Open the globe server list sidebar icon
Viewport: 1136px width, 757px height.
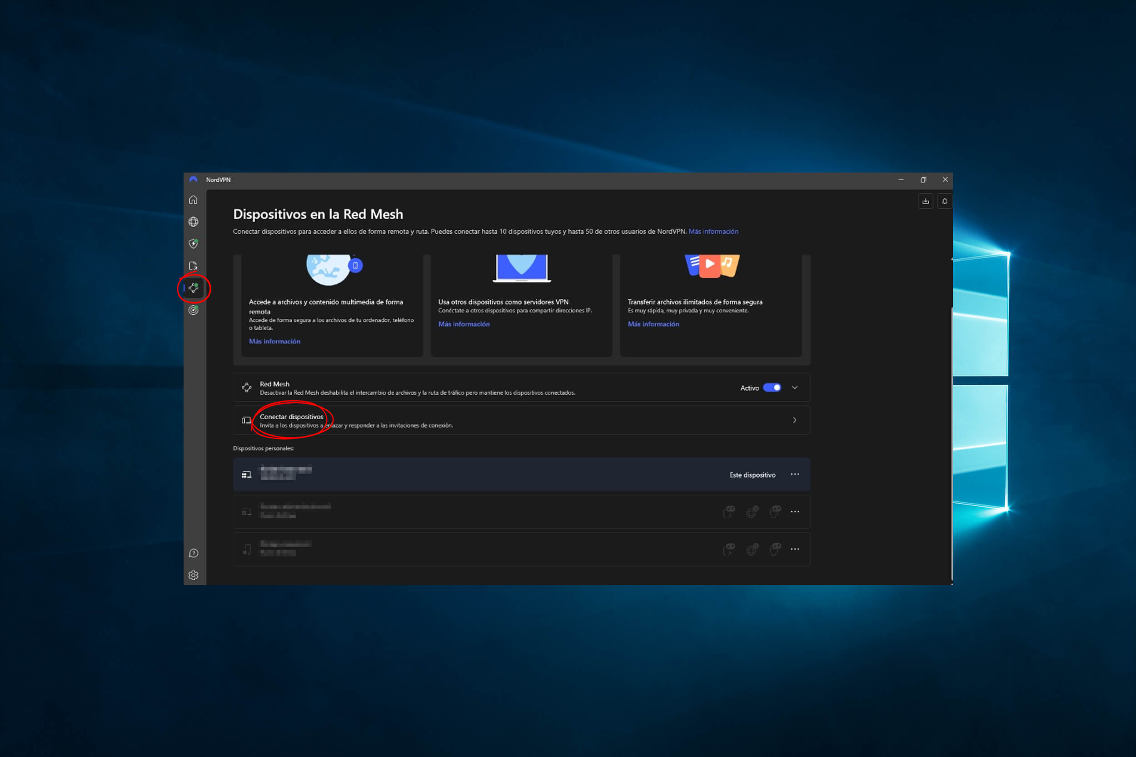[193, 222]
